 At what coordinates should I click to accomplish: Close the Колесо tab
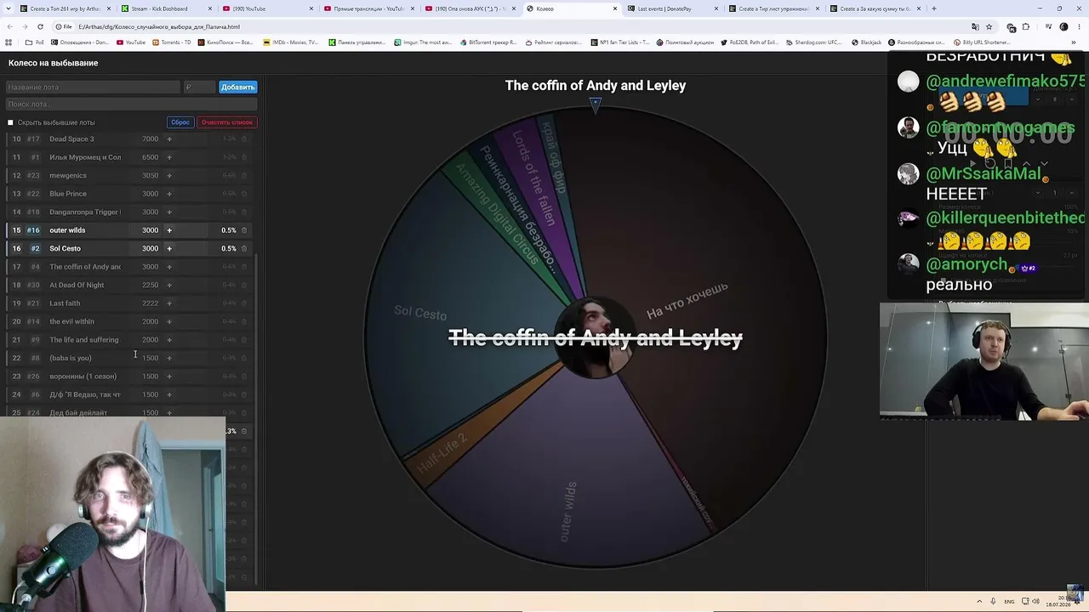615,8
